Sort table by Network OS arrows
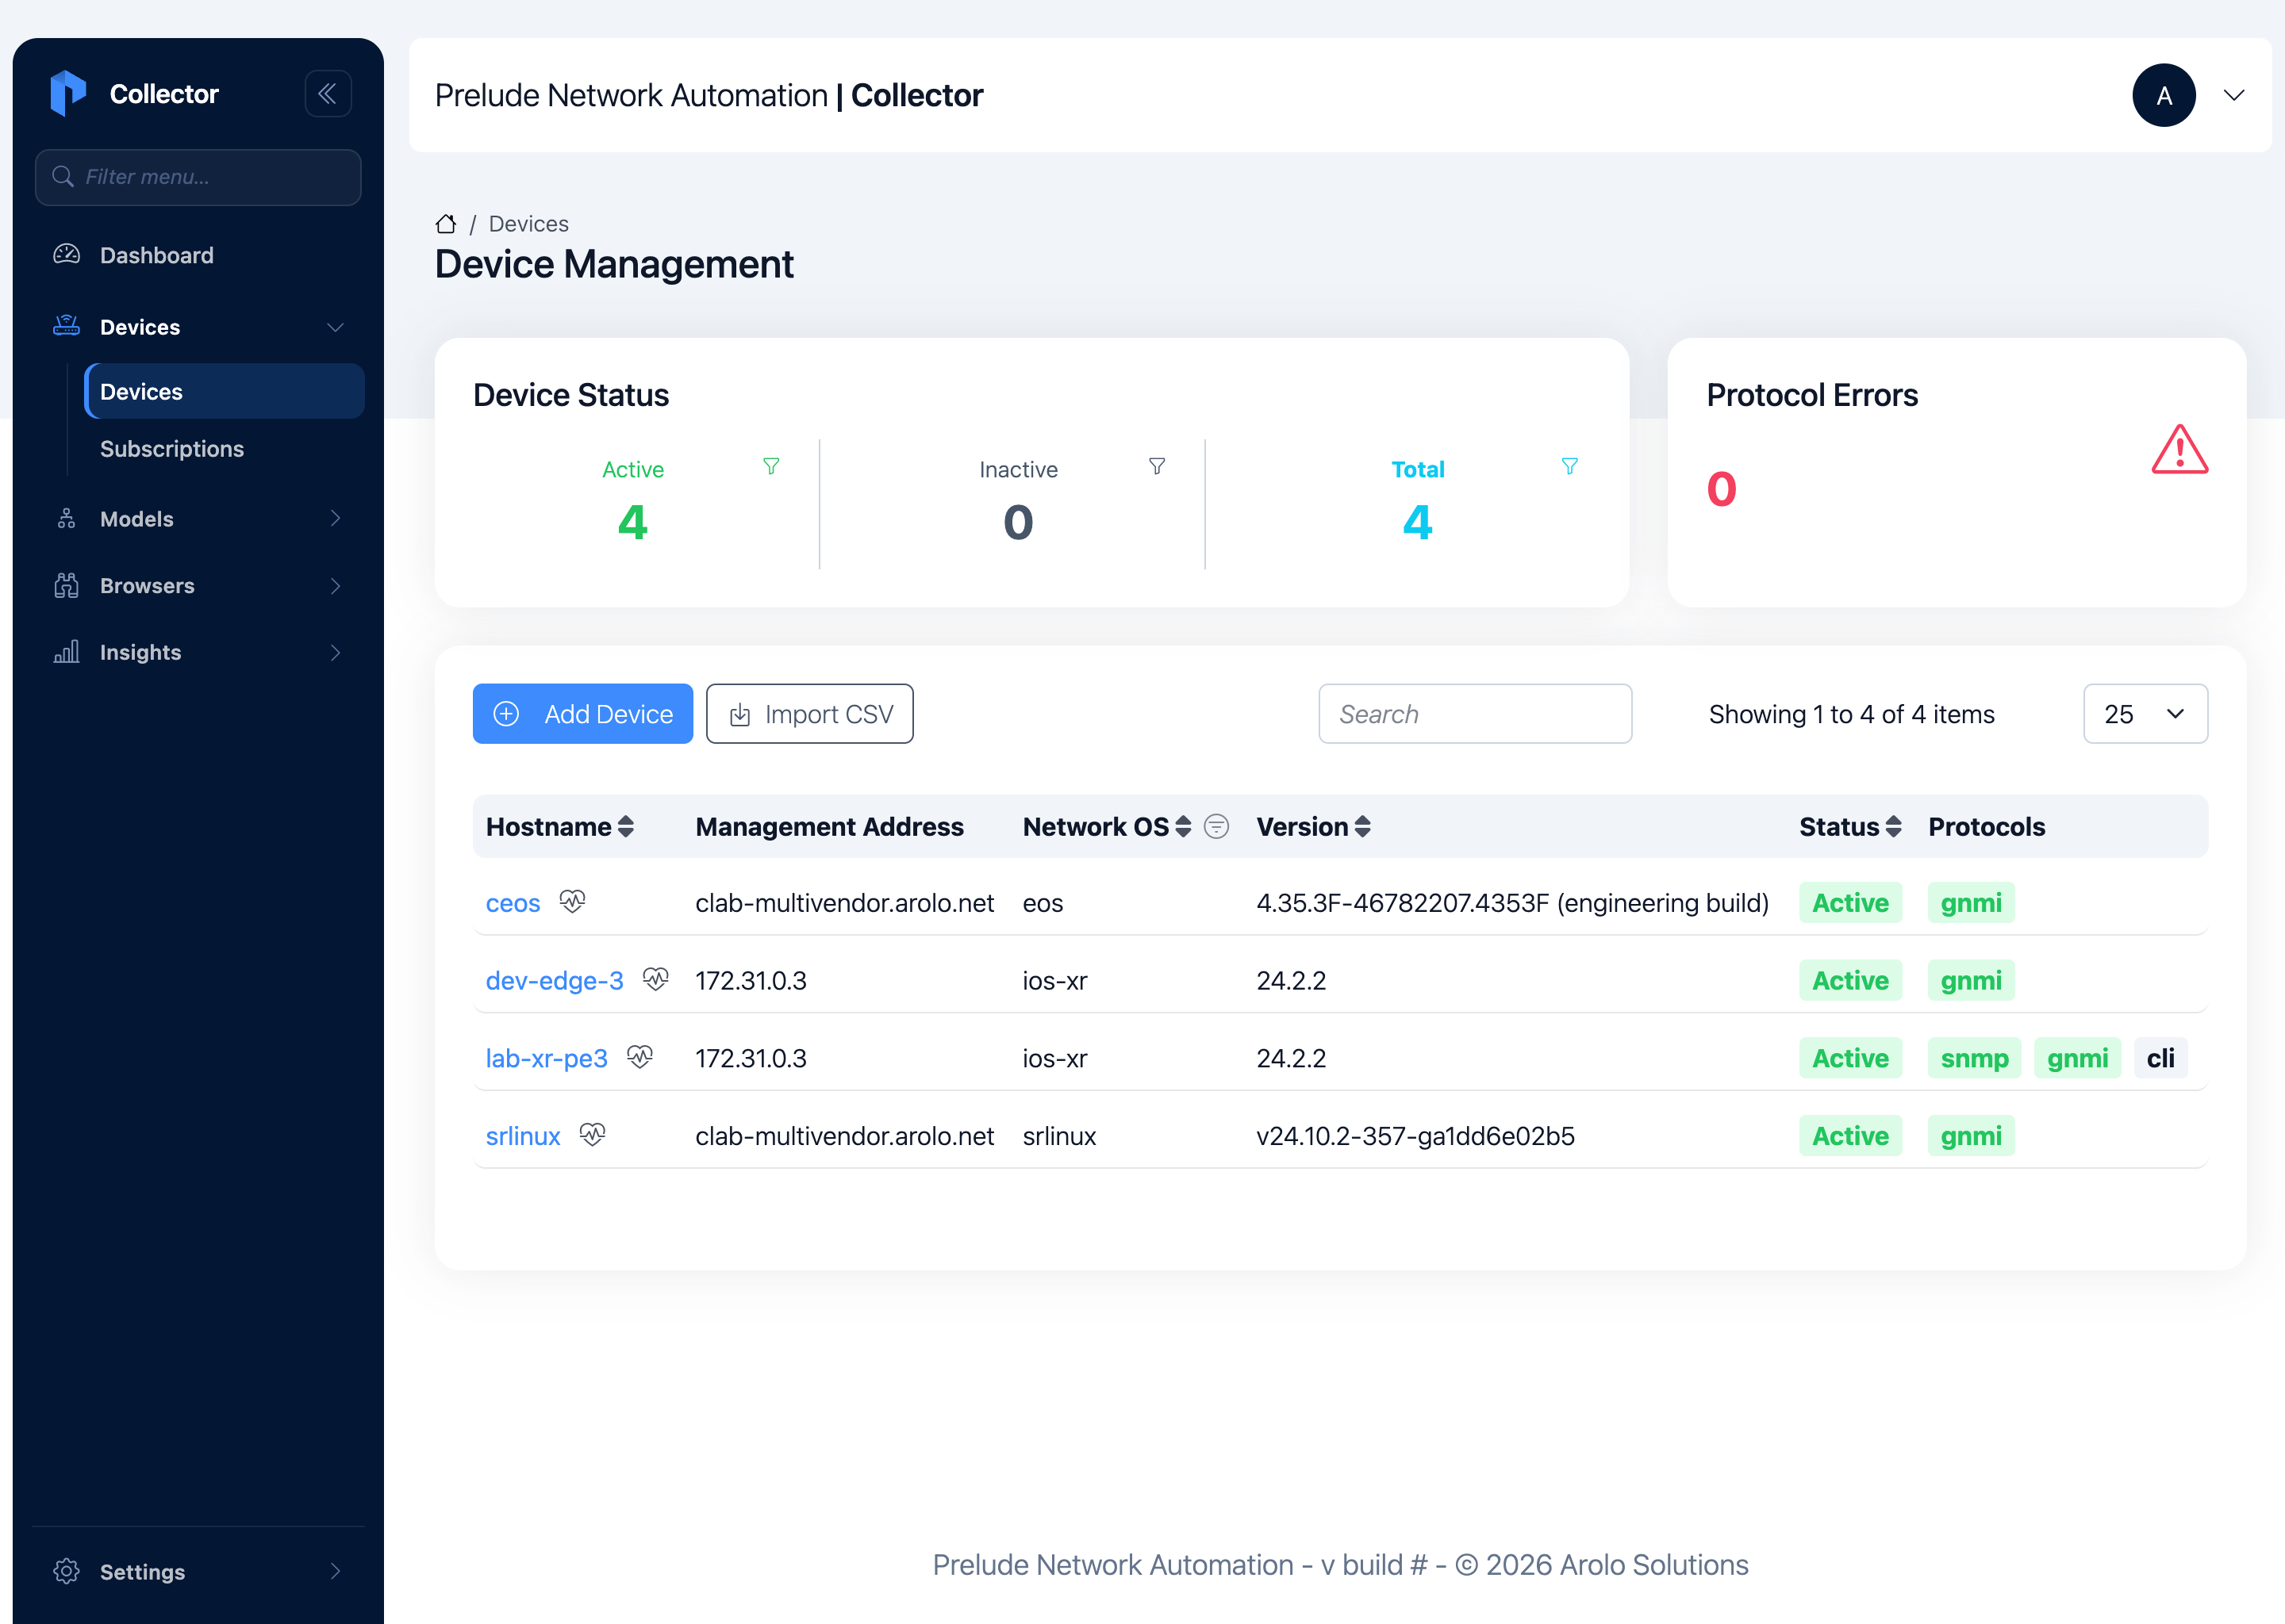Image resolution: width=2285 pixels, height=1624 pixels. pyautogui.click(x=1184, y=827)
